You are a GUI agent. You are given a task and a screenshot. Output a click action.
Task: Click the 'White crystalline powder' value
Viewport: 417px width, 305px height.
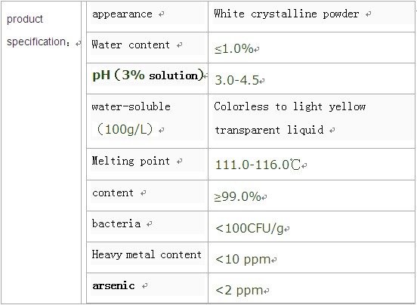point(287,14)
